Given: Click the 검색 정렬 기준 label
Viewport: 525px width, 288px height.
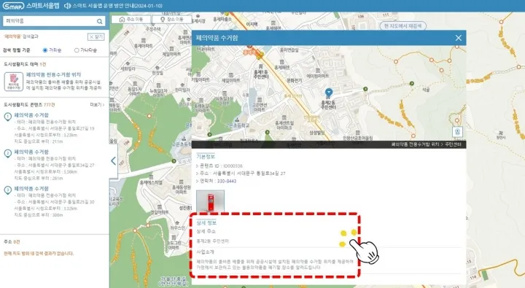Looking at the screenshot, I should [16, 50].
